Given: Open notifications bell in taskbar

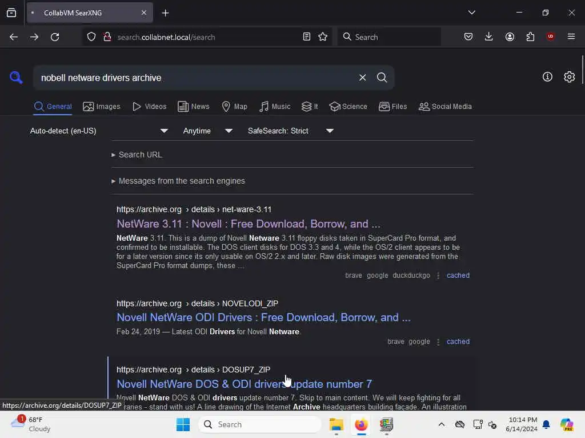Looking at the screenshot, I should [547, 424].
